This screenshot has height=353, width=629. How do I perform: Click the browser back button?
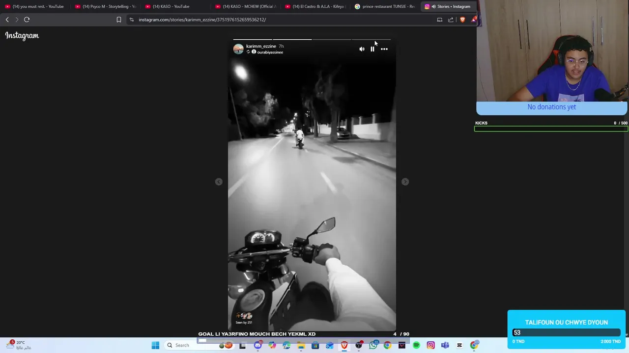coord(7,20)
